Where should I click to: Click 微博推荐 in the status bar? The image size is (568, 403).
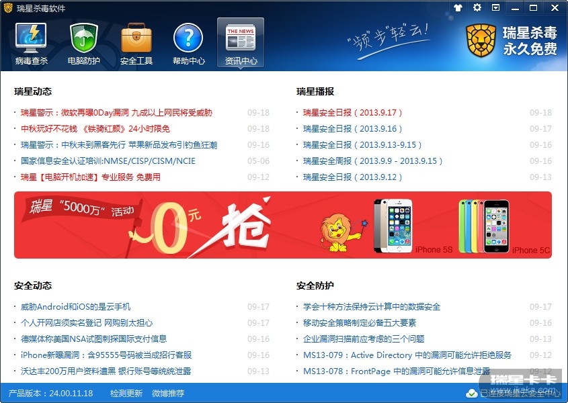pos(168,393)
